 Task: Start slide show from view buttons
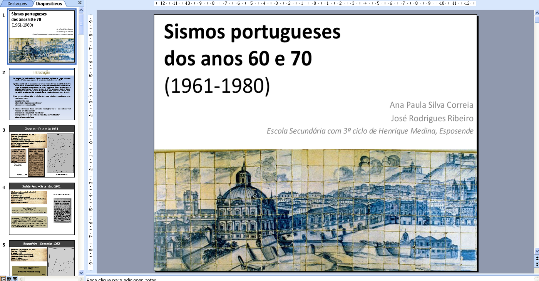[15, 278]
